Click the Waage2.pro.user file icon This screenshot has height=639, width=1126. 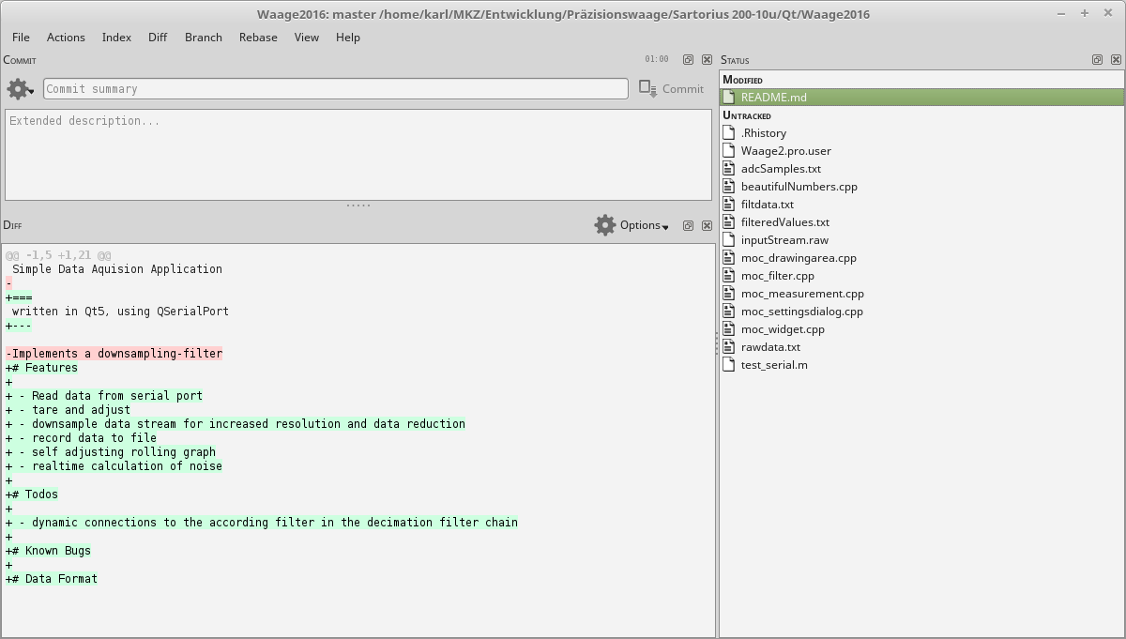729,150
